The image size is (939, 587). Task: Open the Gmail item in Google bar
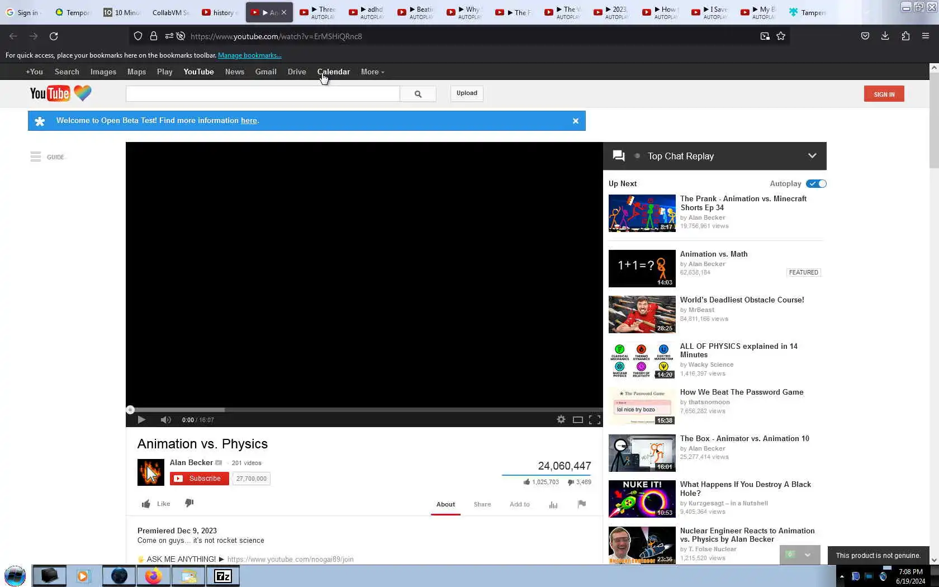click(266, 72)
